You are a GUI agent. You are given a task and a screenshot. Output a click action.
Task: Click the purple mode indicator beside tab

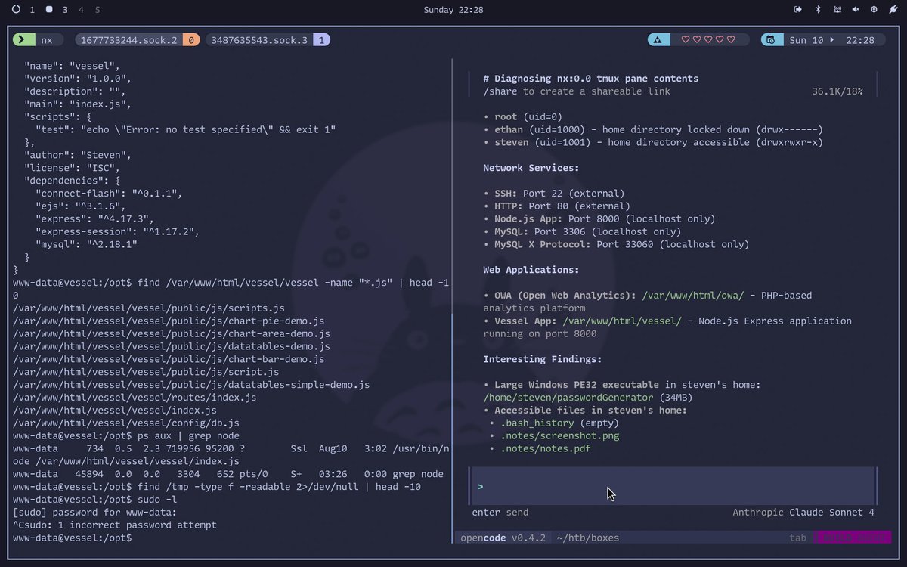pyautogui.click(x=851, y=538)
